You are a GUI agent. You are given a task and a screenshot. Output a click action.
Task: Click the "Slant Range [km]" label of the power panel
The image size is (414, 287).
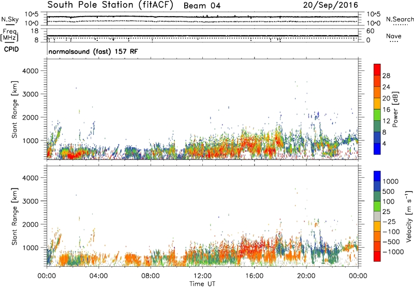(x=14, y=109)
